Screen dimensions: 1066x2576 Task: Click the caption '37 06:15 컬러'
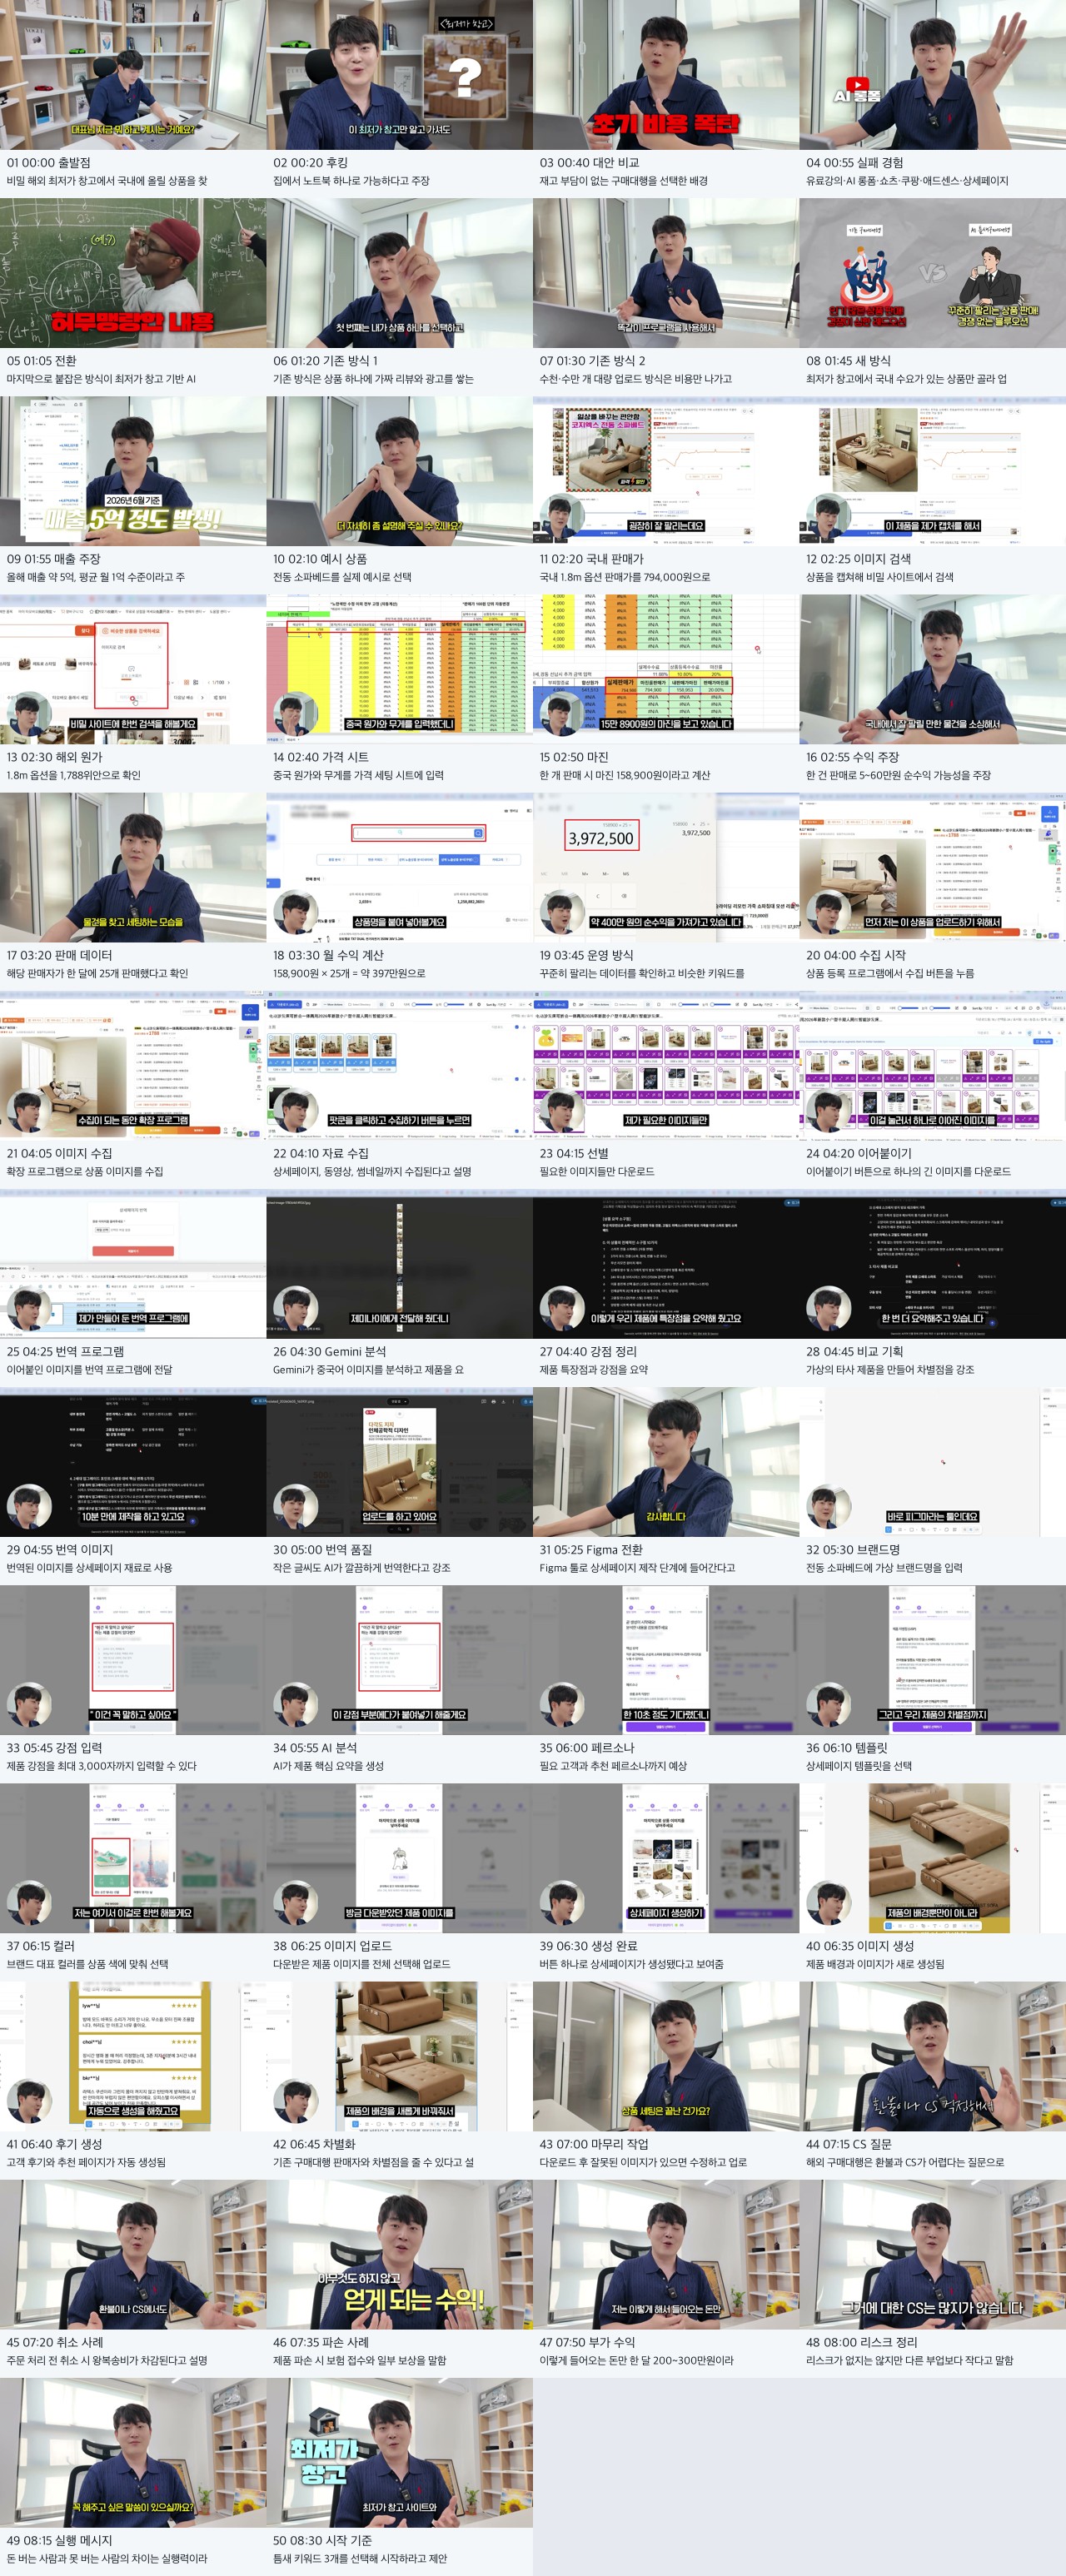click(41, 1946)
